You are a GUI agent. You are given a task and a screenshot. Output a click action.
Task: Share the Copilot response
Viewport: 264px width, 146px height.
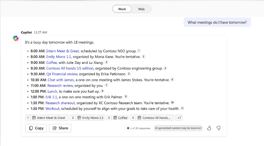click(60, 128)
